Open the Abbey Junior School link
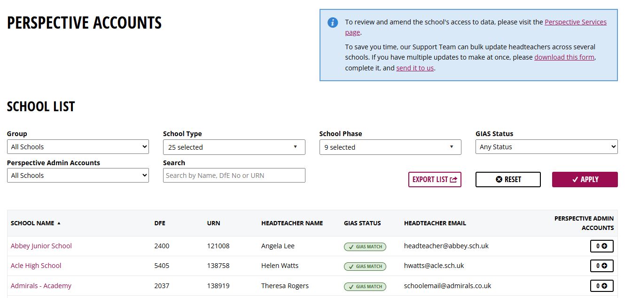This screenshot has width=632, height=298. pos(41,246)
